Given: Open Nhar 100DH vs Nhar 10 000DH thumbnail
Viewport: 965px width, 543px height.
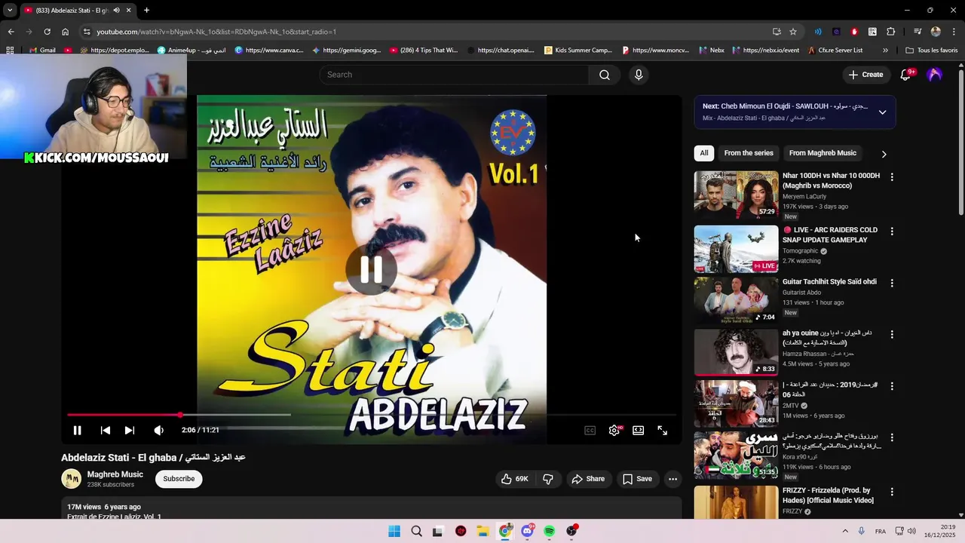Looking at the screenshot, I should [736, 195].
